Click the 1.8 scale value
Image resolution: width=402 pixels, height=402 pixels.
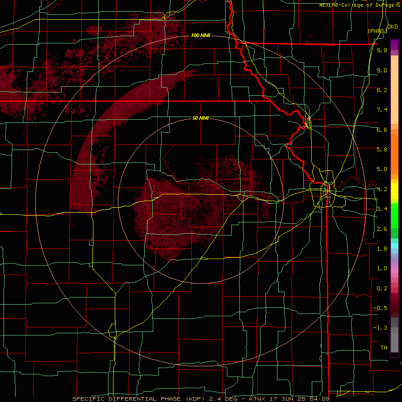[x=382, y=249]
